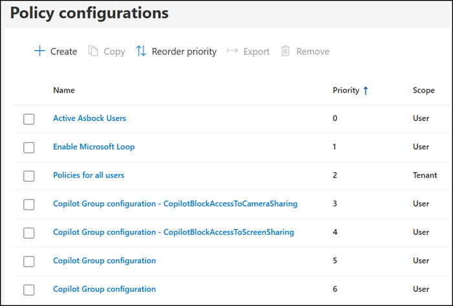The image size is (453, 306).
Task: Open the Enable Microsoft Loop policy
Action: coord(94,147)
